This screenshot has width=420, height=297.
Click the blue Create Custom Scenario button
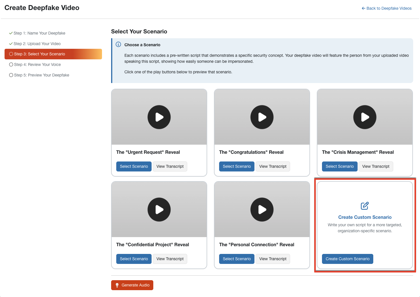tap(348, 259)
